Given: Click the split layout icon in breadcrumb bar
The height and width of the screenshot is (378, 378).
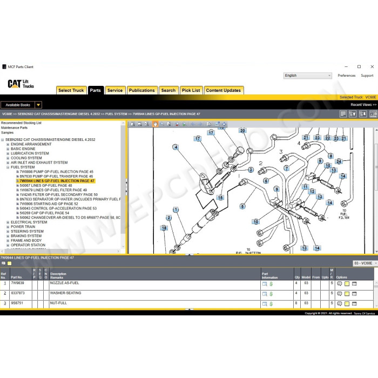Looking at the screenshot, I should (x=373, y=114).
